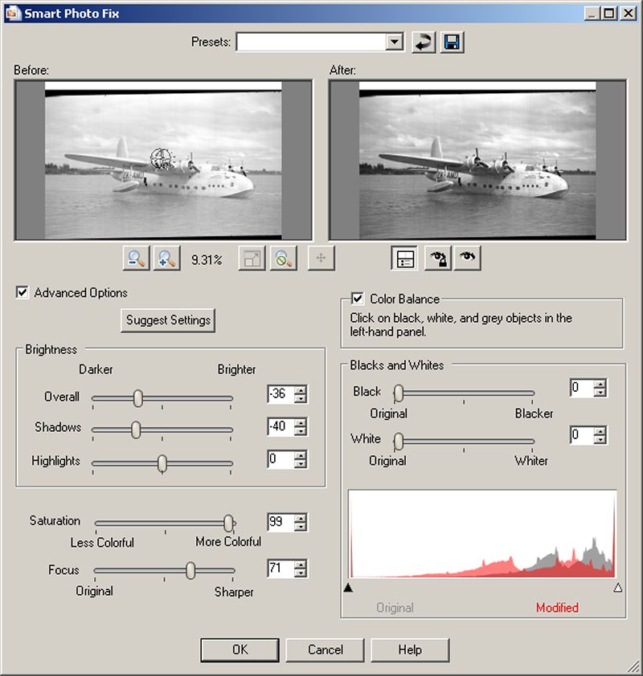Decrease Shadows value with down spinner
Viewport: 643px width, 676px height.
tap(301, 431)
